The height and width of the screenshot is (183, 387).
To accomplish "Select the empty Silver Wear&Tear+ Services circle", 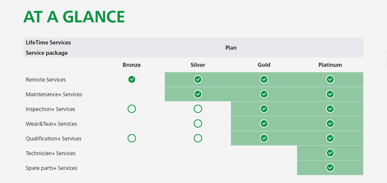I will click(198, 124).
